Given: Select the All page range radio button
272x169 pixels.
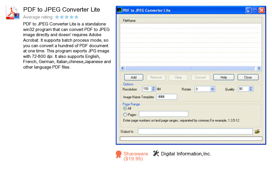Looking at the screenshot, I should (x=125, y=109).
